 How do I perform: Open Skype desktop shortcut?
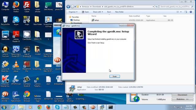point(16,21)
